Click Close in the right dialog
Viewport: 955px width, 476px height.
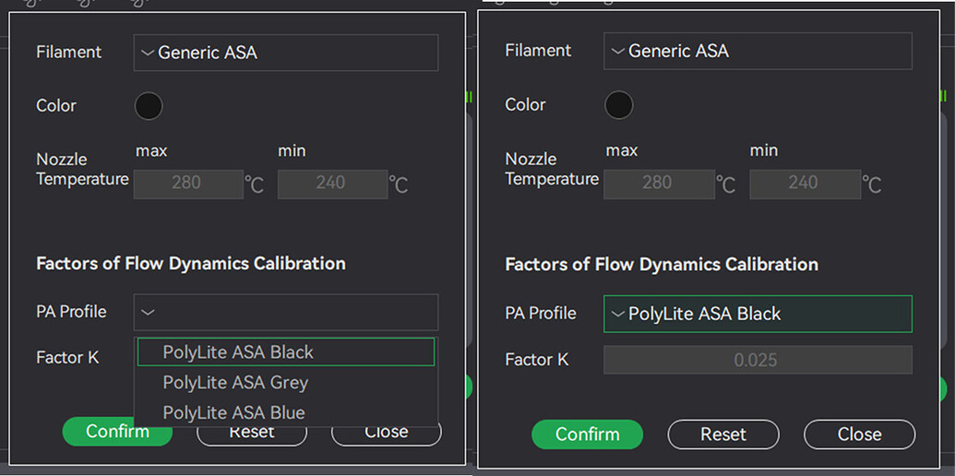(859, 434)
